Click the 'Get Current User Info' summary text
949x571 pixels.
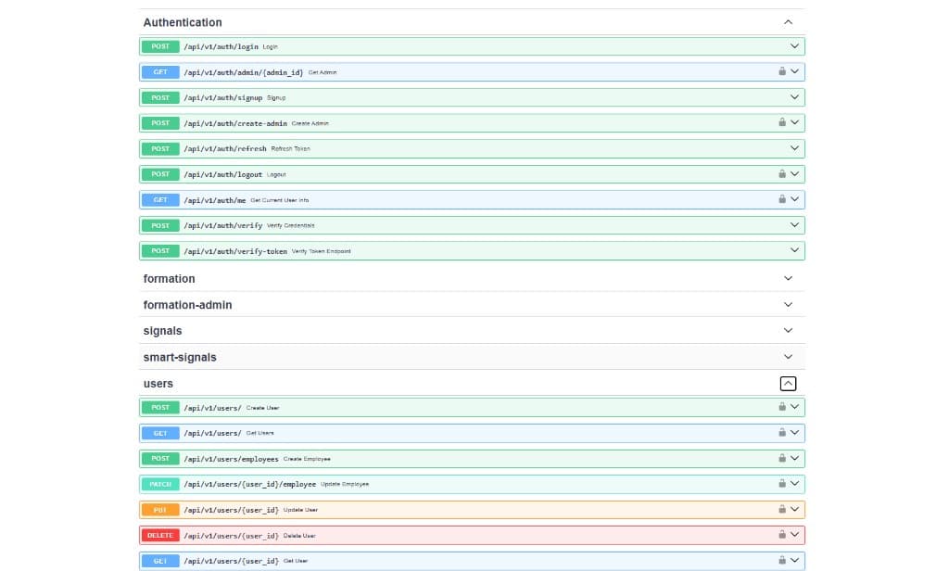click(x=280, y=200)
